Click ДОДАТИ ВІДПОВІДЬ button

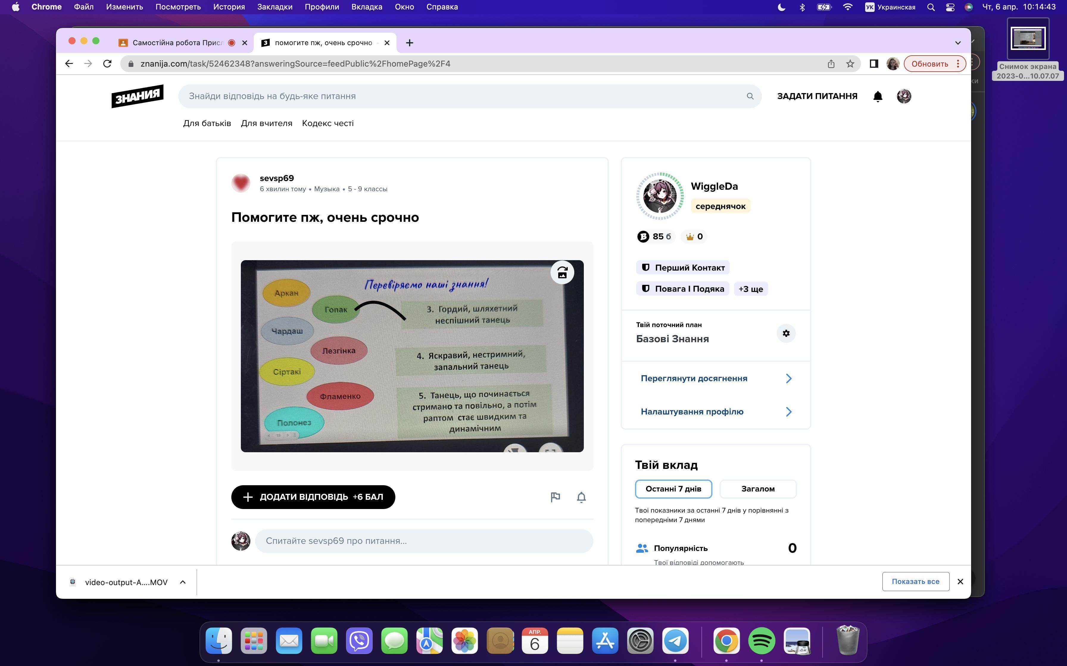pos(313,497)
